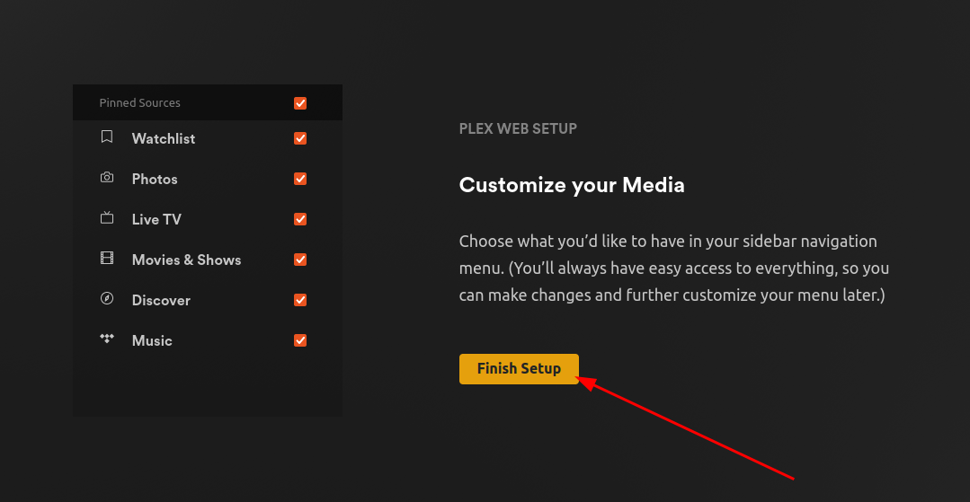Click the Discover compass icon
The image size is (970, 502).
click(107, 299)
